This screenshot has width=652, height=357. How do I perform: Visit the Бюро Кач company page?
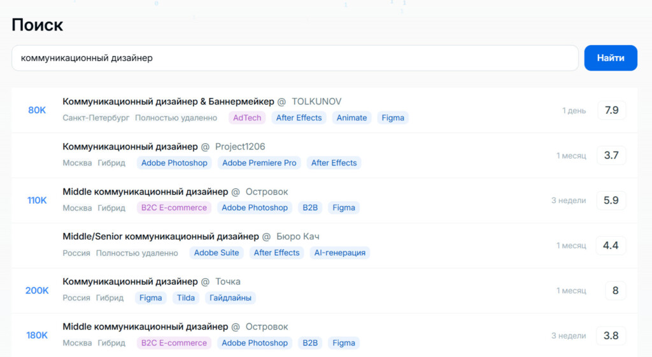(297, 237)
